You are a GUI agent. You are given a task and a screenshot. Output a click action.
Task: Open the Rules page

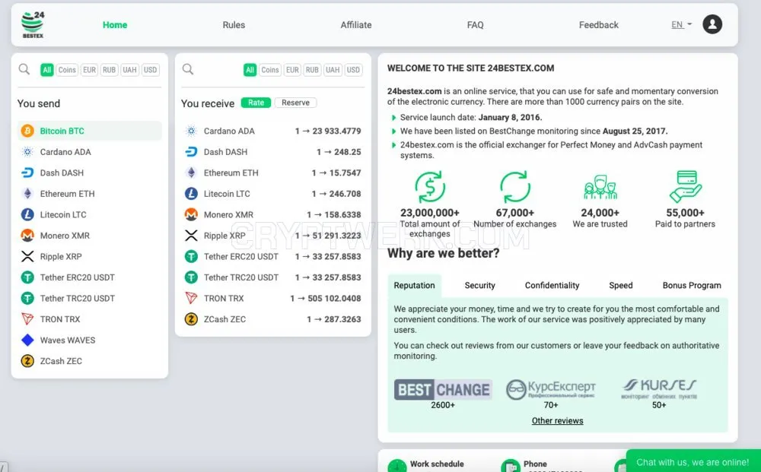click(234, 25)
